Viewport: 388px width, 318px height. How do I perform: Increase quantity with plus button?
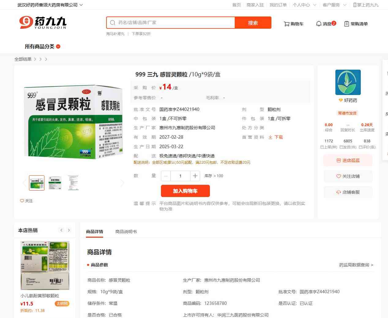[195, 176]
